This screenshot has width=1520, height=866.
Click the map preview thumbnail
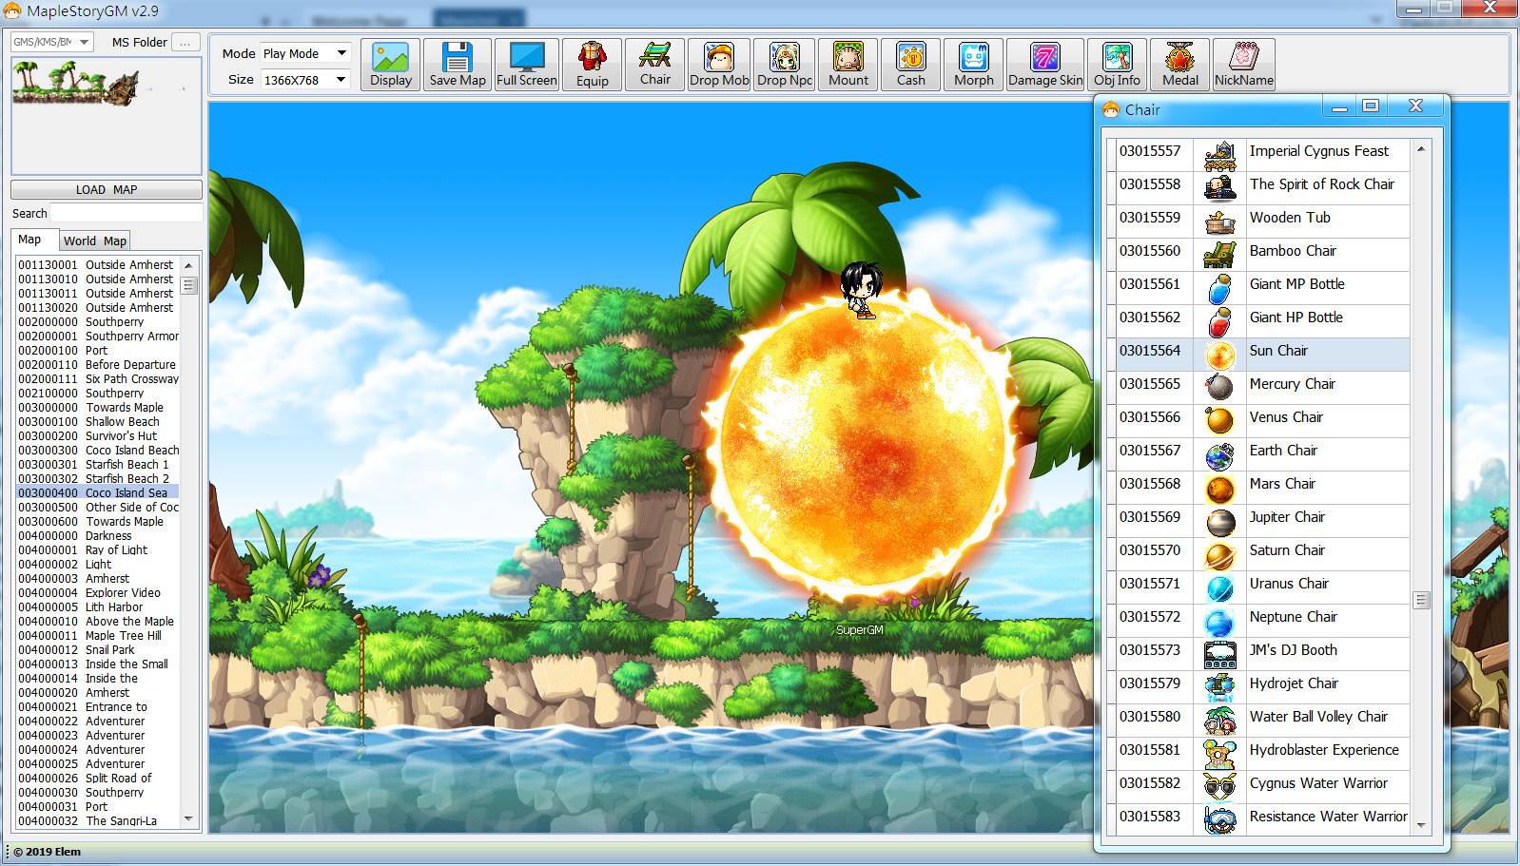[107, 115]
